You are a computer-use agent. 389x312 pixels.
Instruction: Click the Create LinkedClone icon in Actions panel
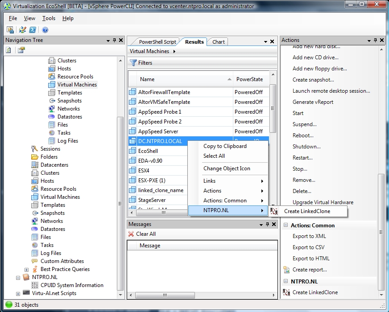pos(286,292)
